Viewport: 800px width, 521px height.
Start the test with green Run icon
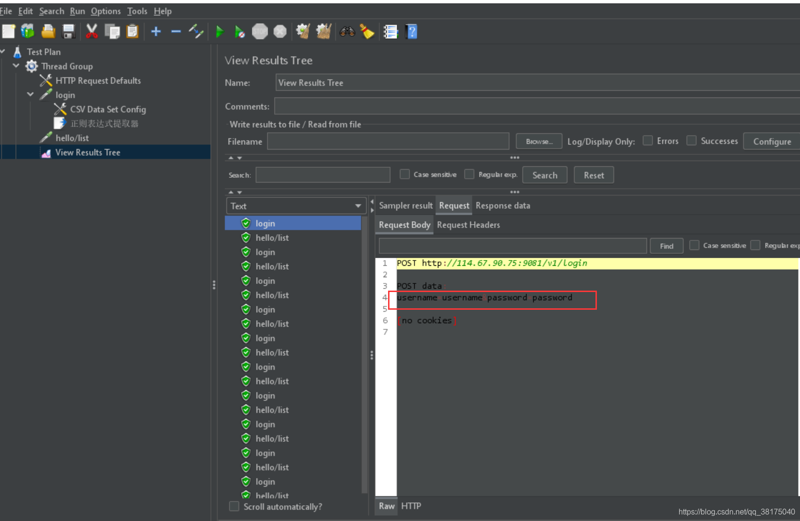pyautogui.click(x=220, y=32)
